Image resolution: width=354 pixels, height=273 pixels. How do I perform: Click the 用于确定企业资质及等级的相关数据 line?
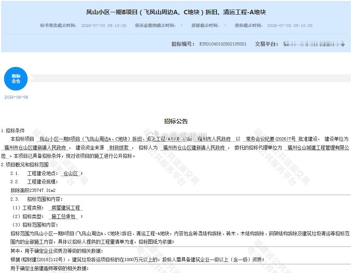tap(56, 251)
